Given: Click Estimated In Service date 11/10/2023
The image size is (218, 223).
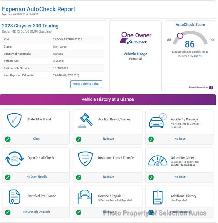Looking at the screenshot, I should click(x=61, y=68).
